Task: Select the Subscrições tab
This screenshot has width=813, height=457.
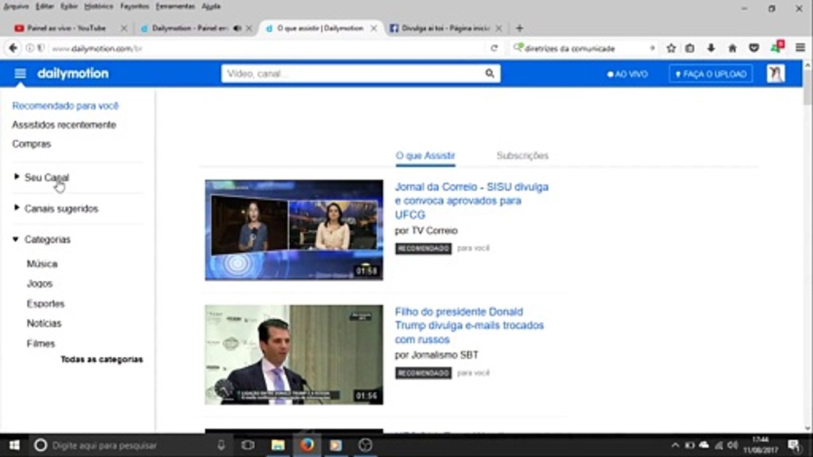Action: pos(523,156)
